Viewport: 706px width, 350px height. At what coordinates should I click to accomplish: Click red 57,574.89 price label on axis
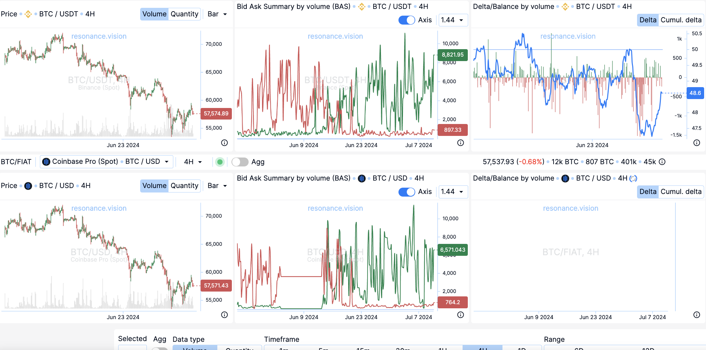tap(216, 114)
